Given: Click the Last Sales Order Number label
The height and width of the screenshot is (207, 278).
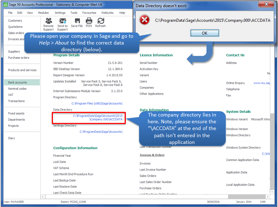Looking at the screenshot, I should pyautogui.click(x=155, y=182).
